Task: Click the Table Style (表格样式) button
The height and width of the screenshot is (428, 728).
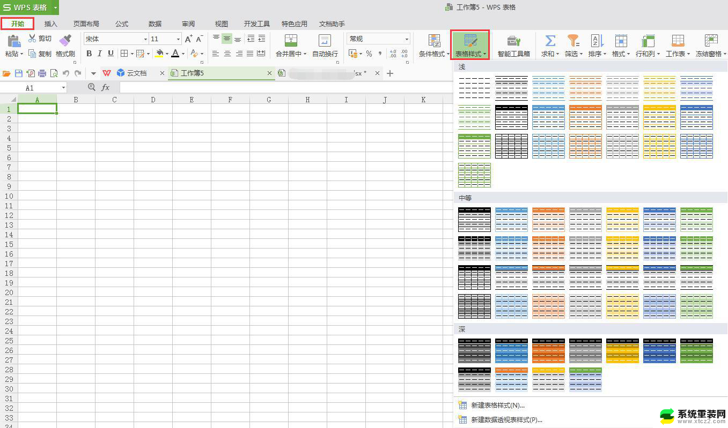Action: pyautogui.click(x=470, y=45)
